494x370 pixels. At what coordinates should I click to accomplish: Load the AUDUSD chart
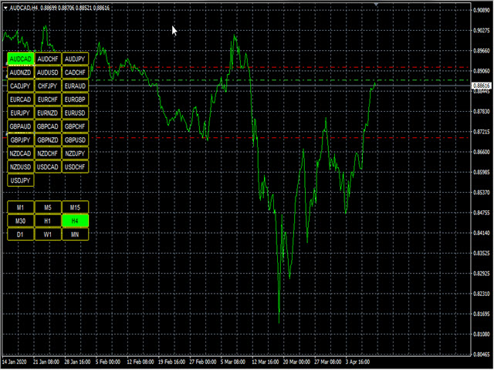(x=48, y=72)
